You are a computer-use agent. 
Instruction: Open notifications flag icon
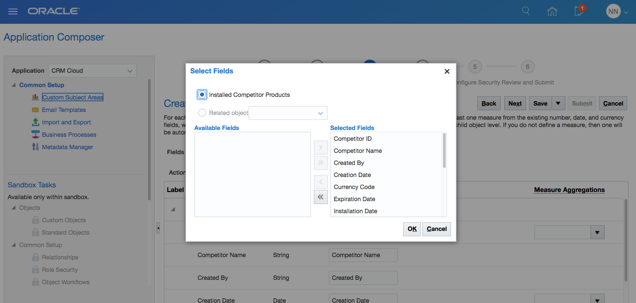click(x=579, y=11)
